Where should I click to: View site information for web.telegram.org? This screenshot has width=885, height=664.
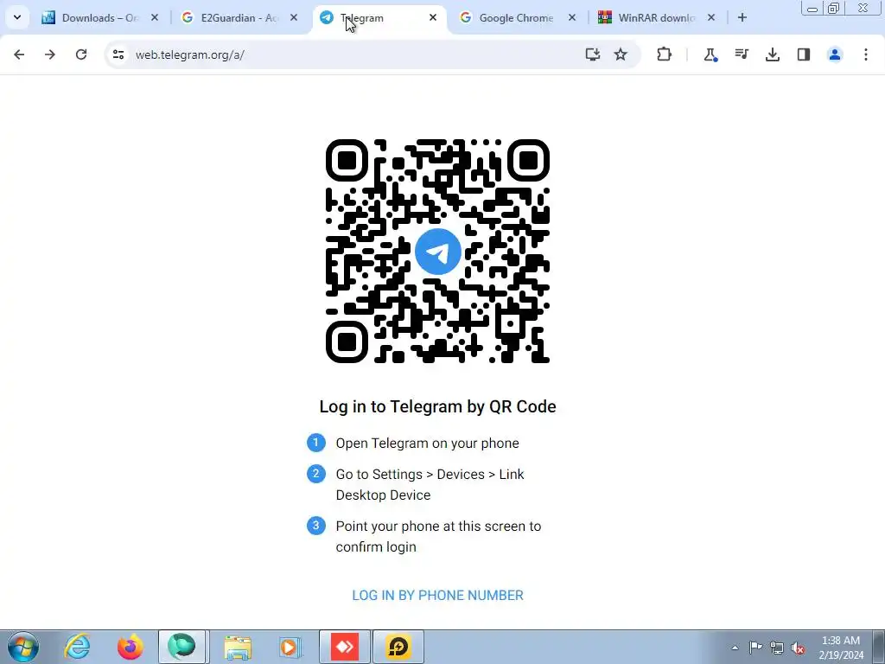tap(118, 54)
